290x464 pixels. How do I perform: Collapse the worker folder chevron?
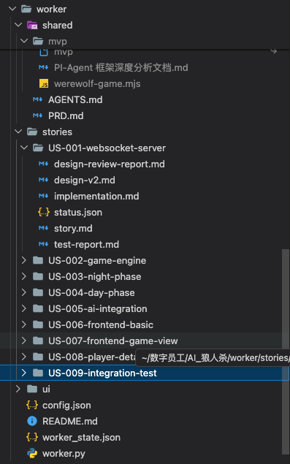pyautogui.click(x=12, y=9)
